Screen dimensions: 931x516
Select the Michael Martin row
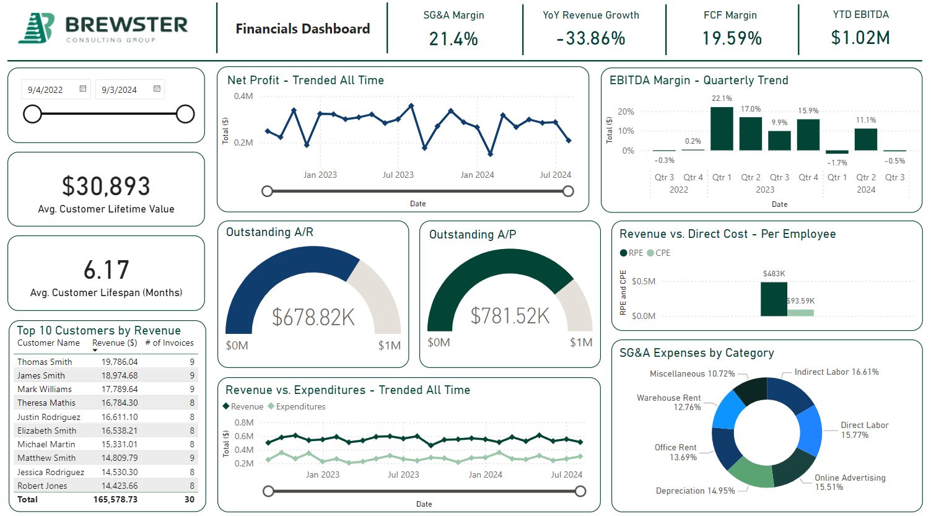(105, 444)
